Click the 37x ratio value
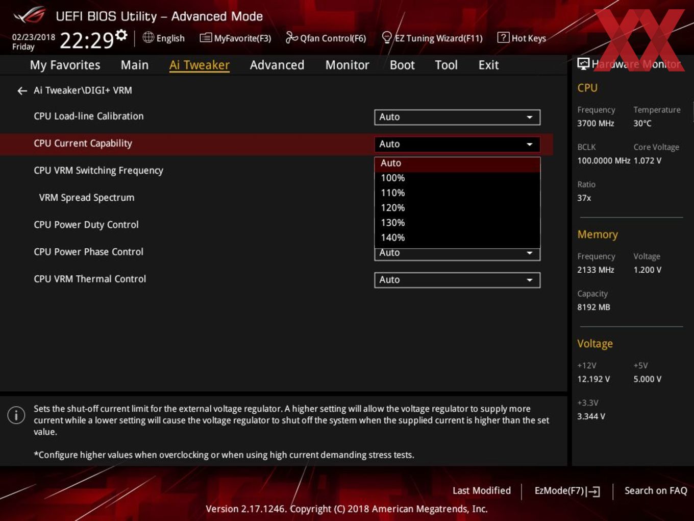 (x=584, y=198)
